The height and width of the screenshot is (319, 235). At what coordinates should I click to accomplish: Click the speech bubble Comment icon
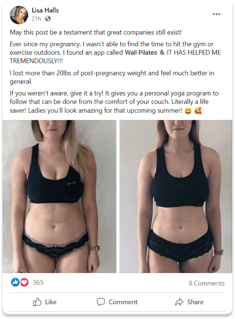coord(101,302)
